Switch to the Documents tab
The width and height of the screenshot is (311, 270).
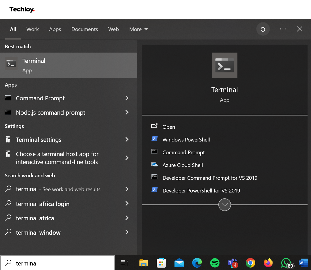tap(84, 29)
